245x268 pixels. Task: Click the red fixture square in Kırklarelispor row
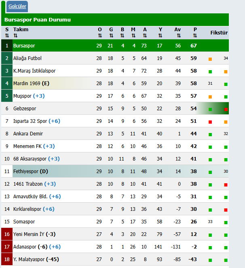pos(226,210)
